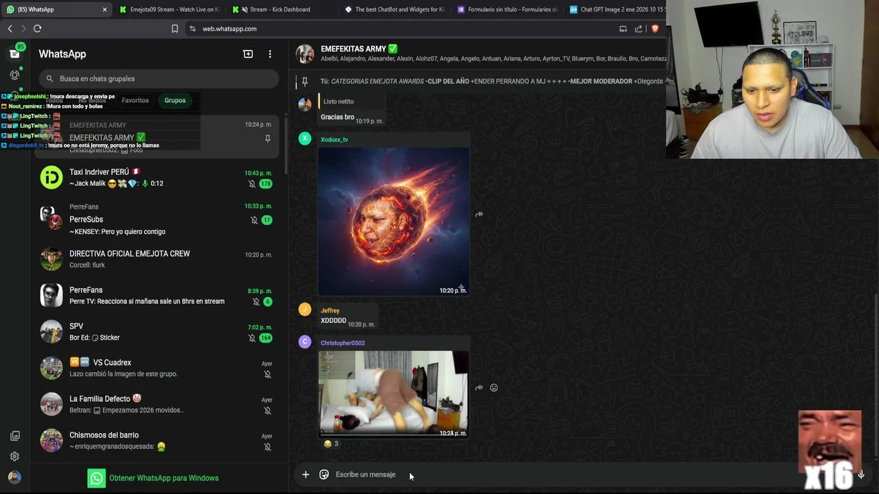Click muted icon on Taxi Indriver PERÚ chat
Image resolution: width=879 pixels, height=494 pixels.
252,184
